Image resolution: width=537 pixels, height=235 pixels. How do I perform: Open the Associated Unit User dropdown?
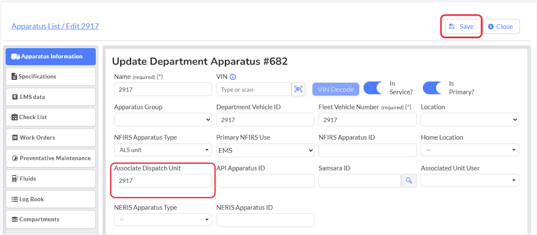[x=470, y=180]
